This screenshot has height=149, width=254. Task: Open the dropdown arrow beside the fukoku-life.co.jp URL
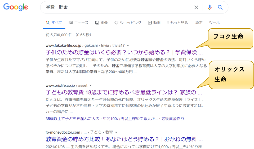point(128,46)
